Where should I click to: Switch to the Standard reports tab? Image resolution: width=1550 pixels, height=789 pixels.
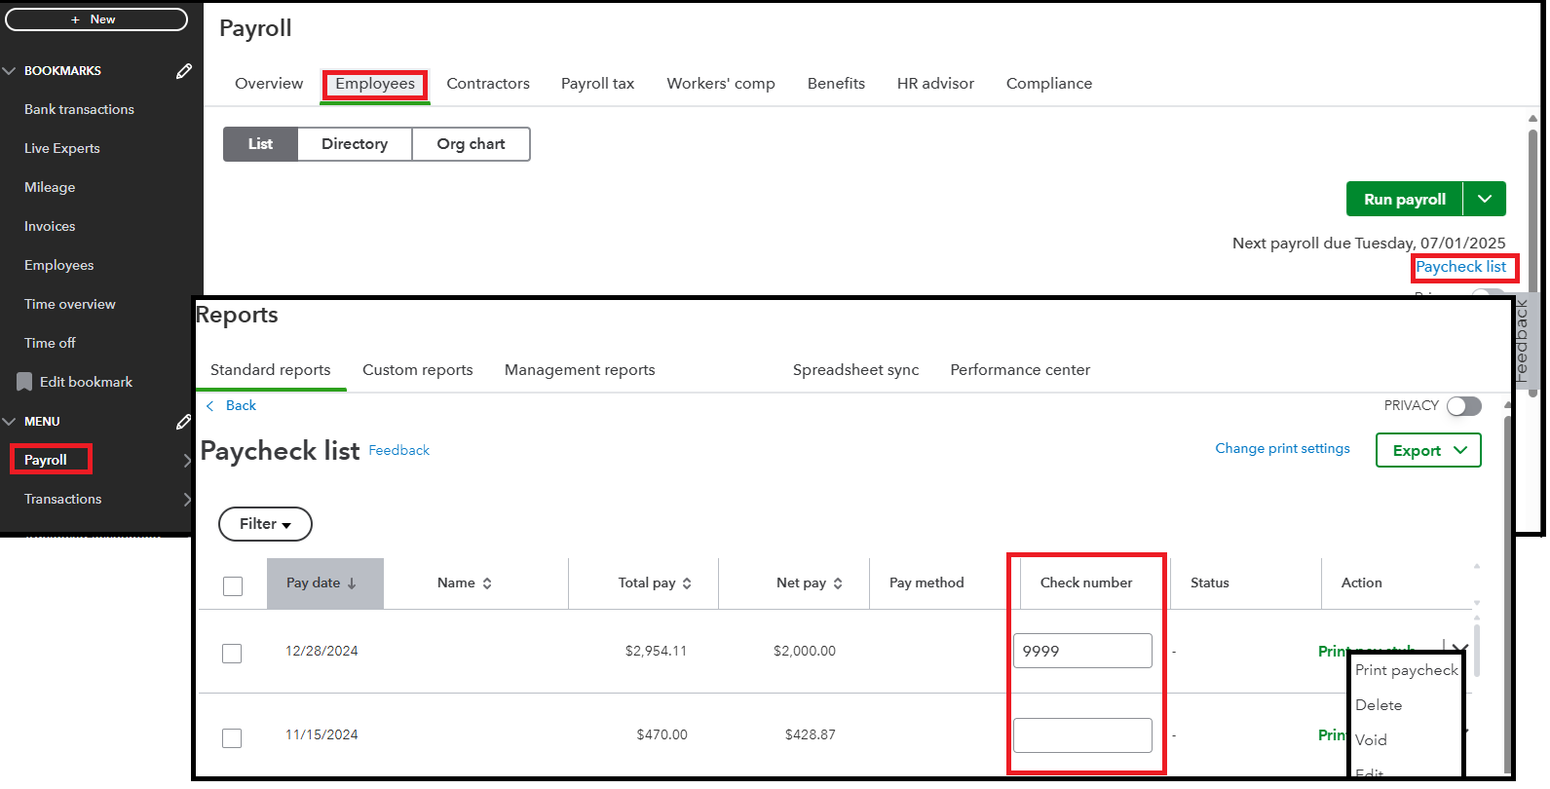tap(270, 370)
